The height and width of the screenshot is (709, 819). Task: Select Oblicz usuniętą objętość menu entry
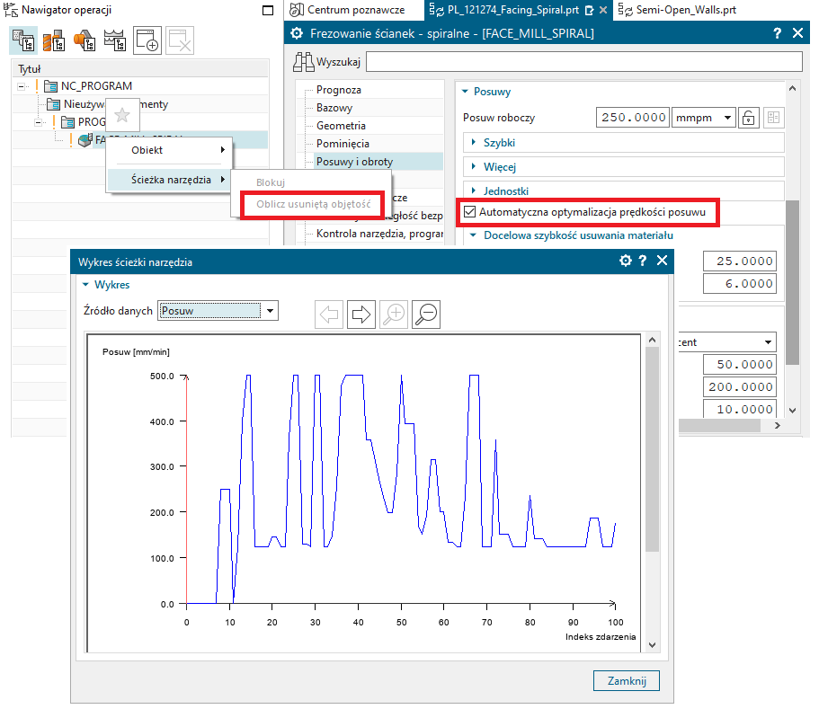coord(314,204)
